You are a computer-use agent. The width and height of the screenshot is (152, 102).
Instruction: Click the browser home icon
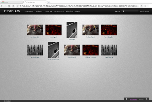click(13, 6)
